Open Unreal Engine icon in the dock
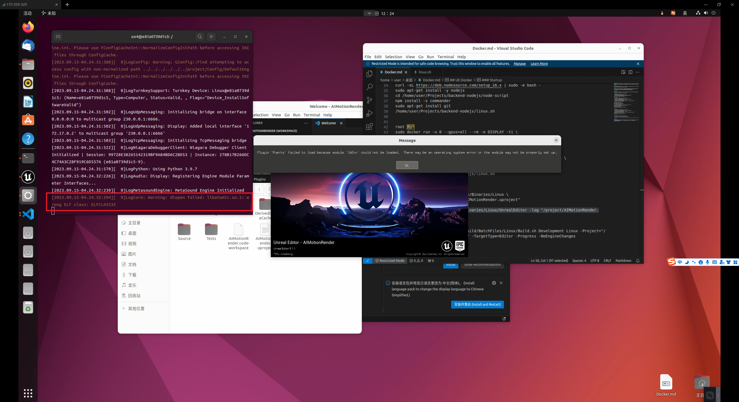 28,177
